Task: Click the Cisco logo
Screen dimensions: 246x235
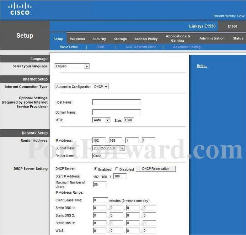Action: tap(20, 9)
